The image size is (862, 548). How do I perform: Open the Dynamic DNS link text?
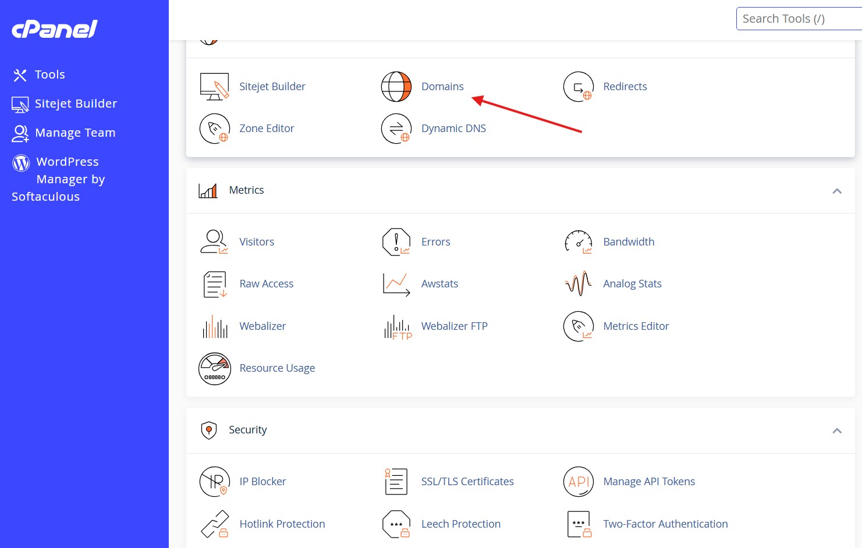pyautogui.click(x=453, y=129)
